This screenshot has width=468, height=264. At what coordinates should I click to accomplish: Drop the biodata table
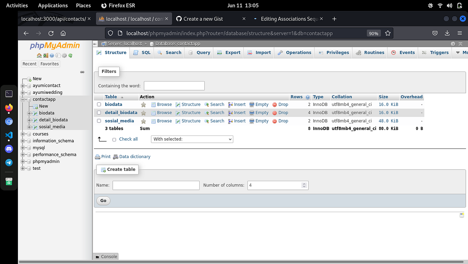tap(280, 104)
